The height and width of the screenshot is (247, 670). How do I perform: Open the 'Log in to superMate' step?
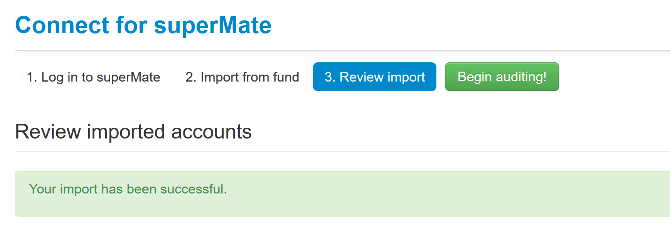(x=93, y=77)
